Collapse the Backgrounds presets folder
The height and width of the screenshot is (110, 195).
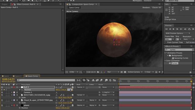168,56
